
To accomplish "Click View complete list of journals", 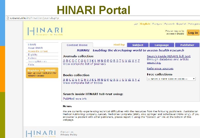I will coord(84,64).
